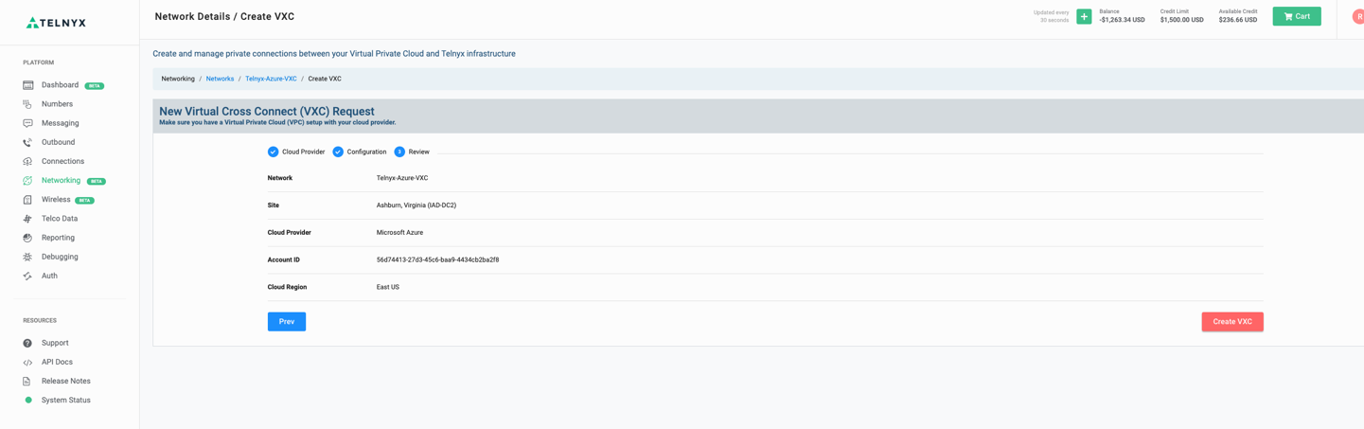Image resolution: width=1364 pixels, height=429 pixels.
Task: Go to the Reporting section
Action: click(58, 238)
